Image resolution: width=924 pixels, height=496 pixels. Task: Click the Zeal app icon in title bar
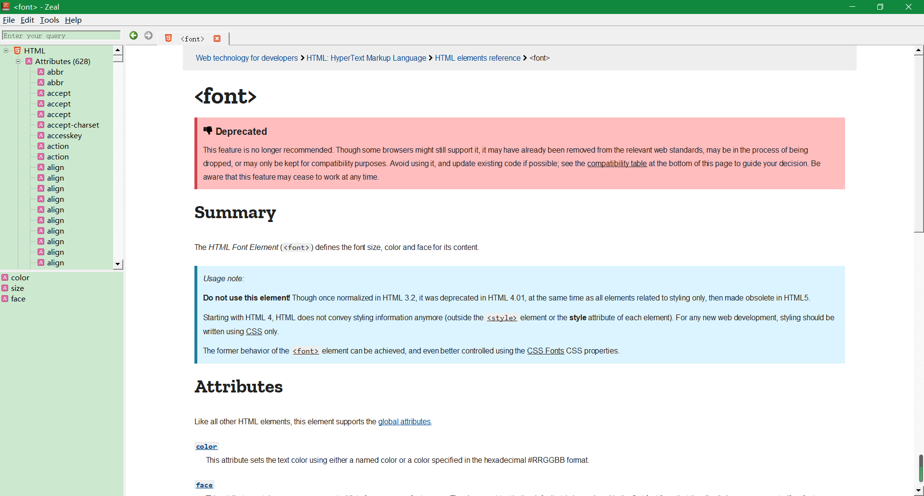pos(6,6)
